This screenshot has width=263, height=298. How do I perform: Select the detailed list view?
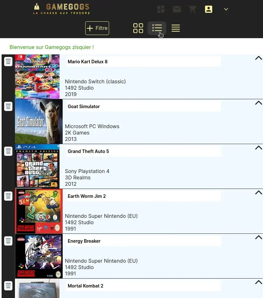coord(157,28)
